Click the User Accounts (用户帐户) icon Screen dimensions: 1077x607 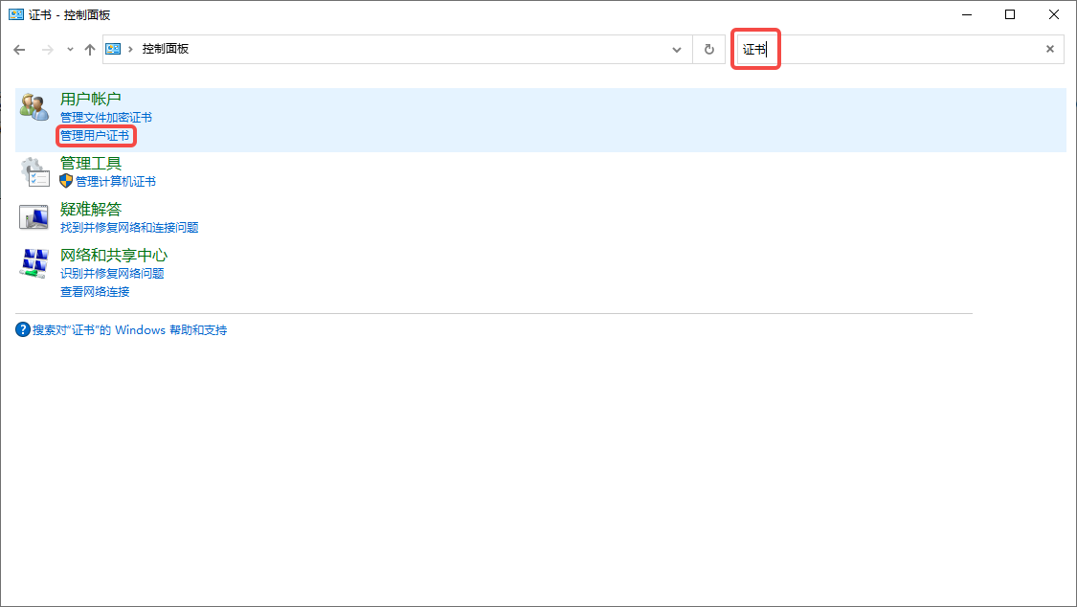pos(34,107)
